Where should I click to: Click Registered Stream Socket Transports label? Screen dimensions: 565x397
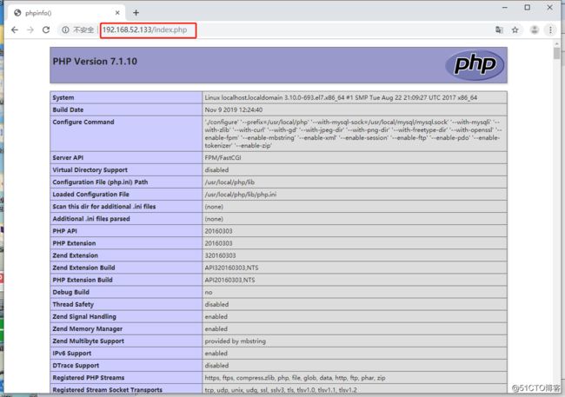pos(108,390)
